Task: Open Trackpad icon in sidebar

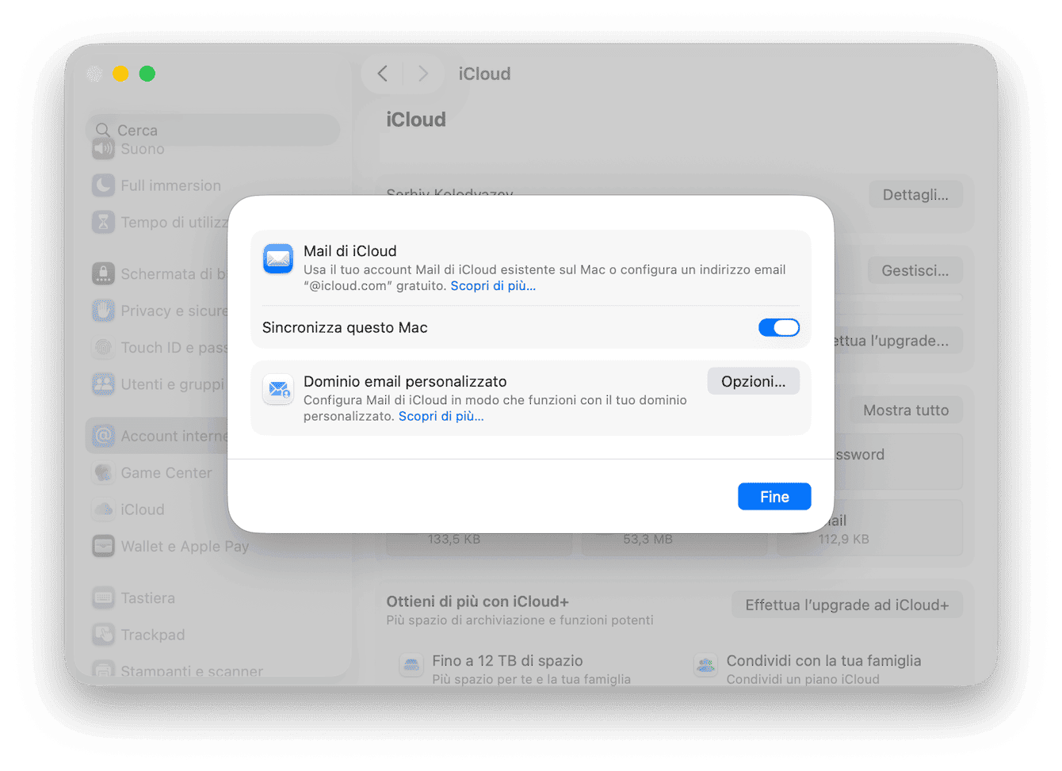Action: coord(103,635)
